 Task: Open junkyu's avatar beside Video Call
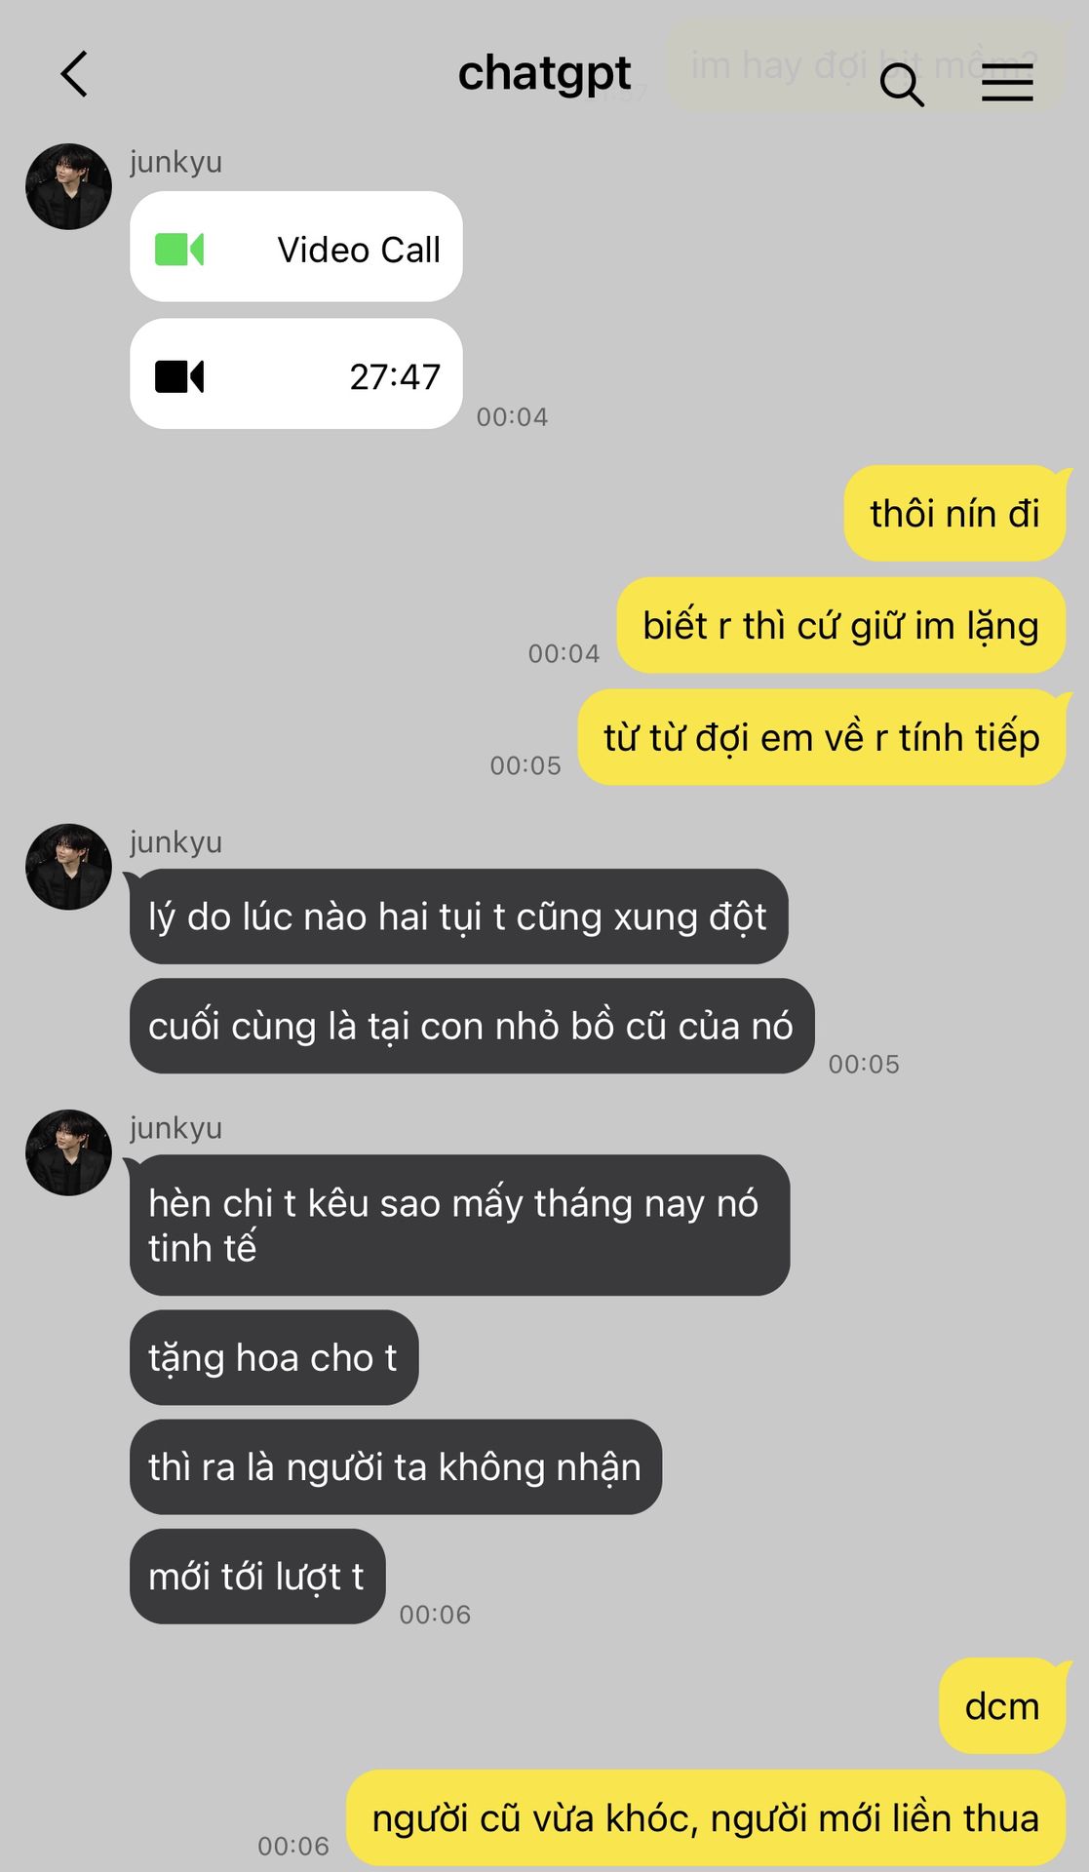pyautogui.click(x=68, y=186)
